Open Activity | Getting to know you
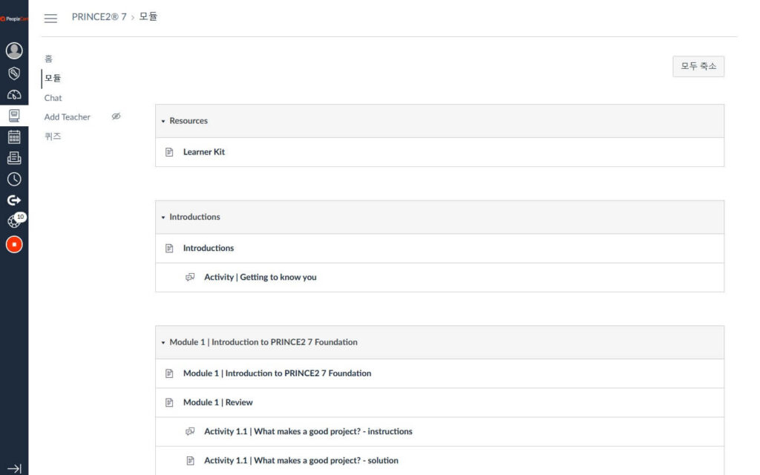This screenshot has height=475, width=760. tap(261, 277)
